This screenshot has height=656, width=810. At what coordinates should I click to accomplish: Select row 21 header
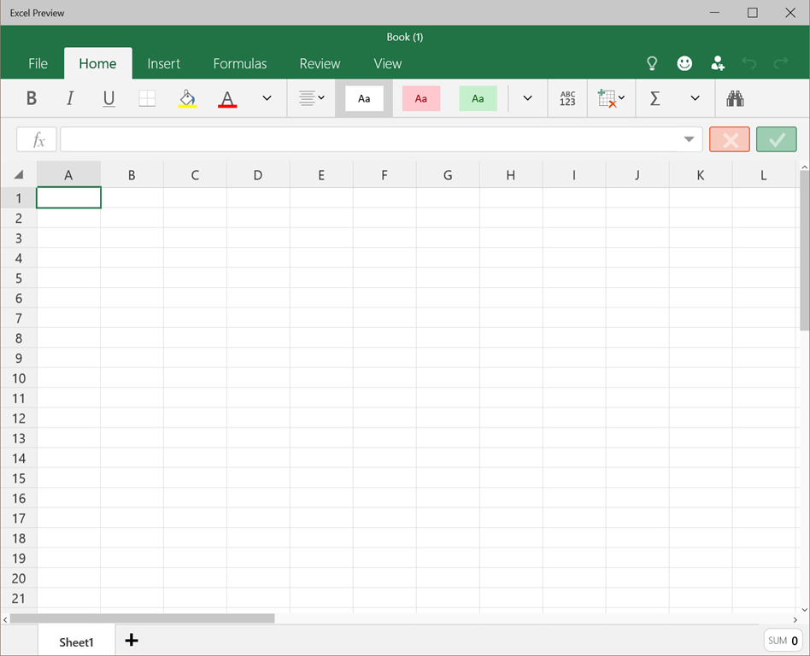pos(19,599)
